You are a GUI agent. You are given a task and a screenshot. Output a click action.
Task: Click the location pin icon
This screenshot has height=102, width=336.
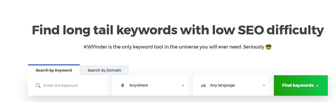coord(122,85)
